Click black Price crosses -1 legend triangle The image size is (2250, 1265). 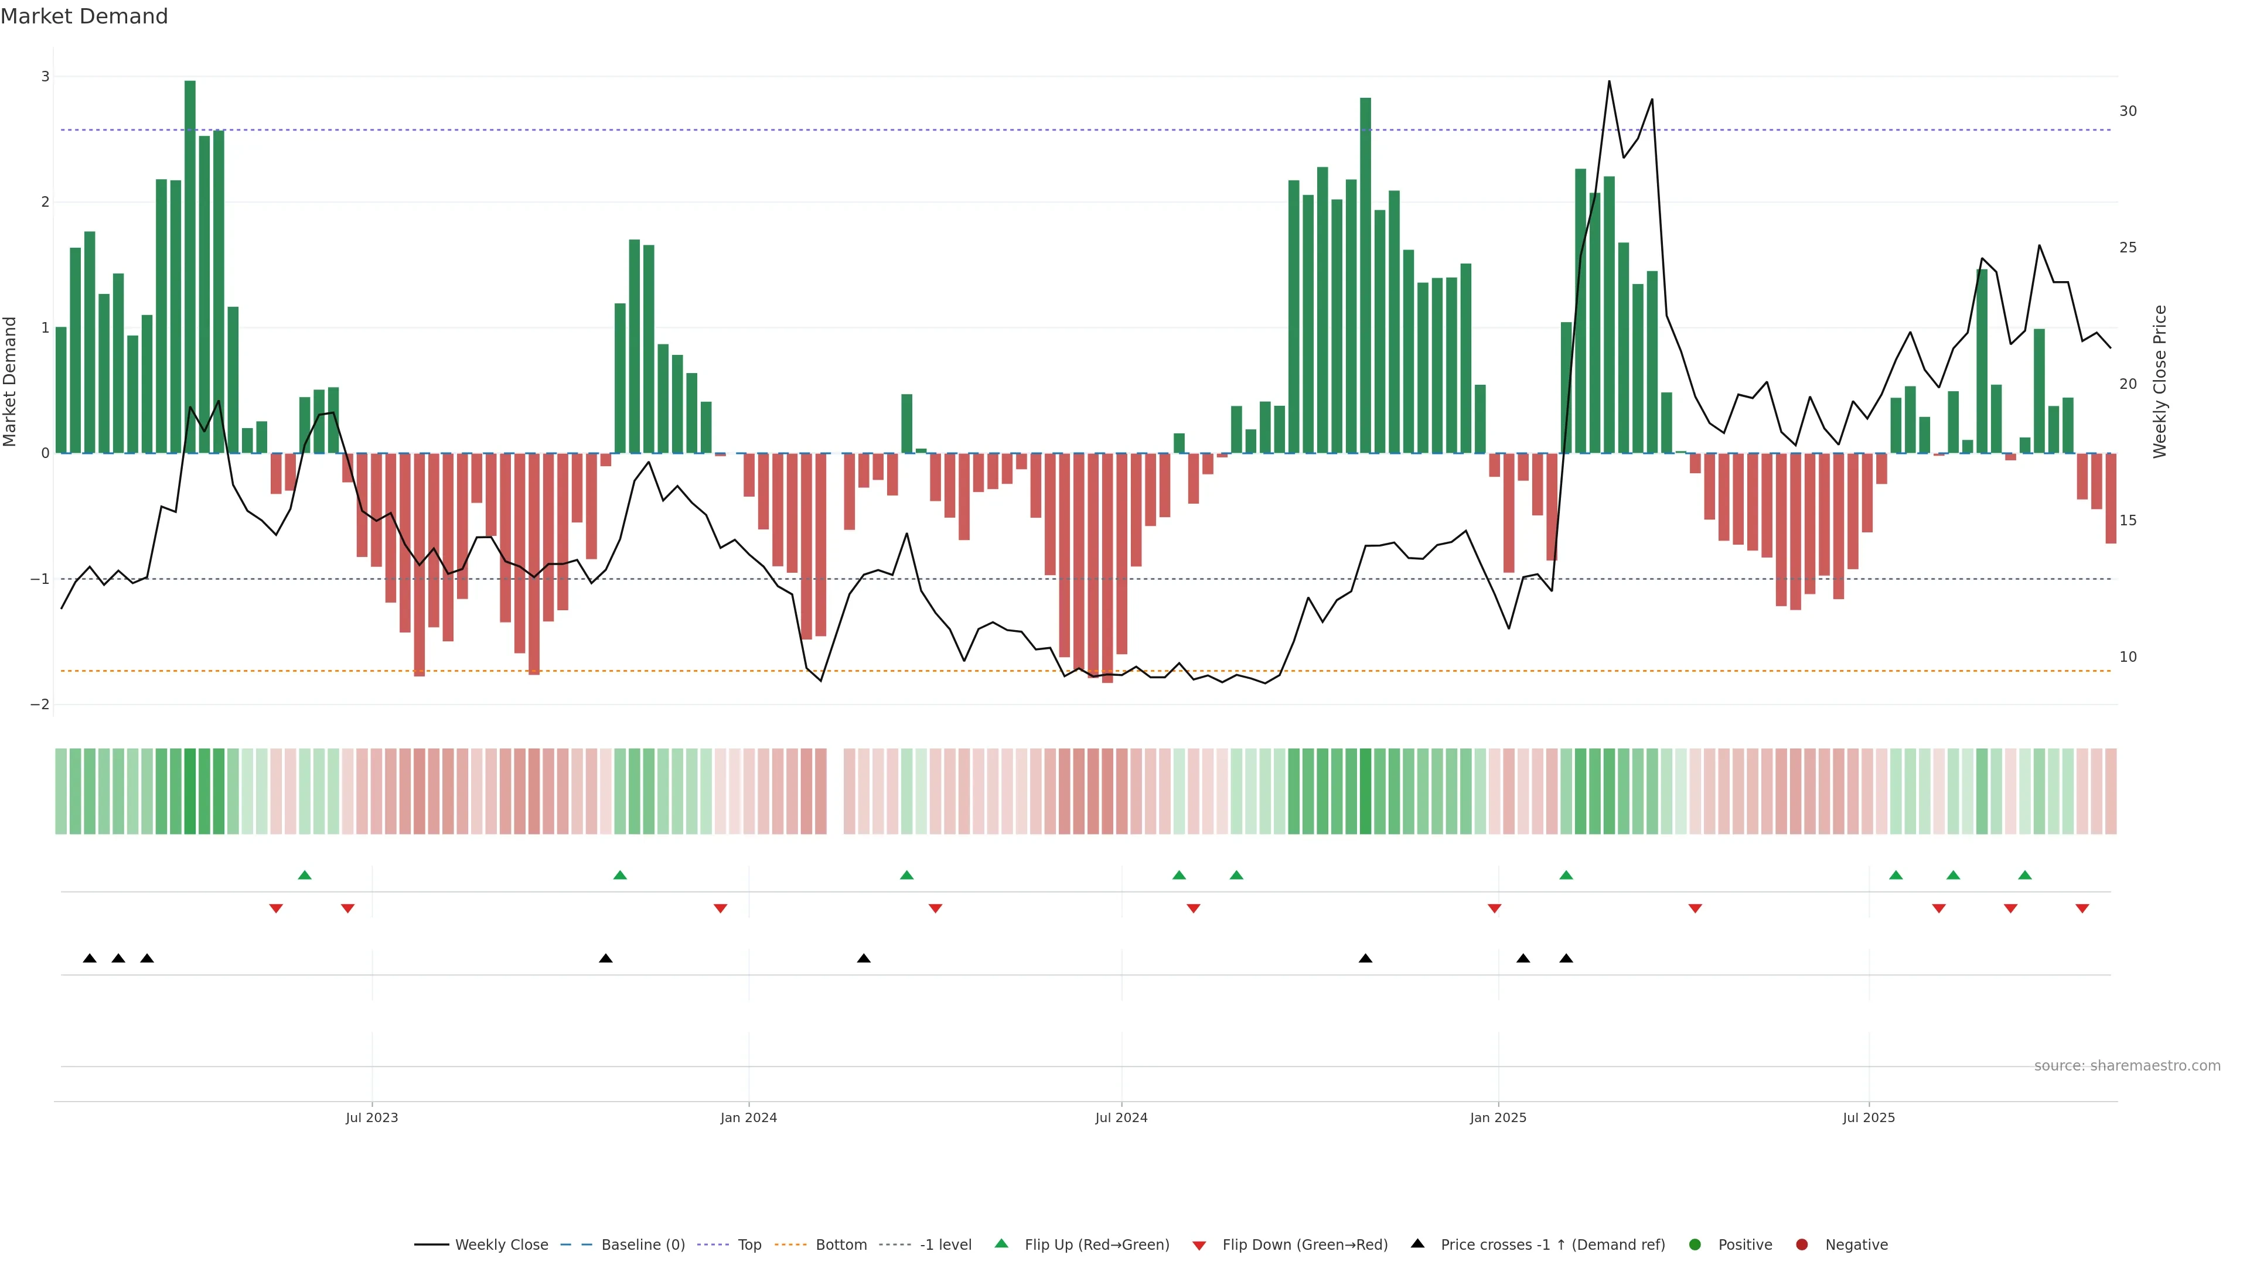pyautogui.click(x=1417, y=1243)
